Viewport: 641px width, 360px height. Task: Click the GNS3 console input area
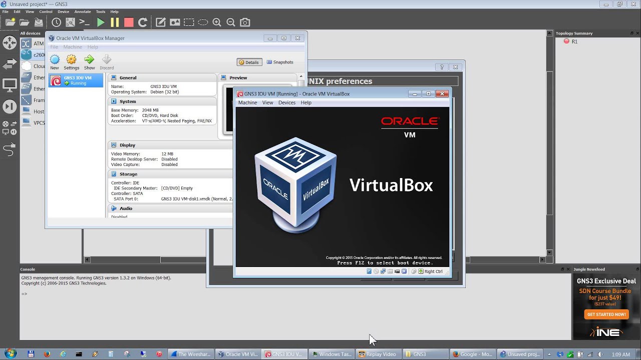(x=295, y=307)
